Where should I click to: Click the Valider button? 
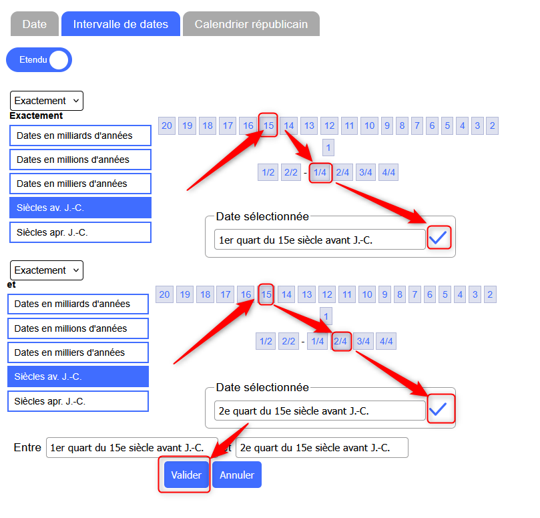[x=186, y=475]
